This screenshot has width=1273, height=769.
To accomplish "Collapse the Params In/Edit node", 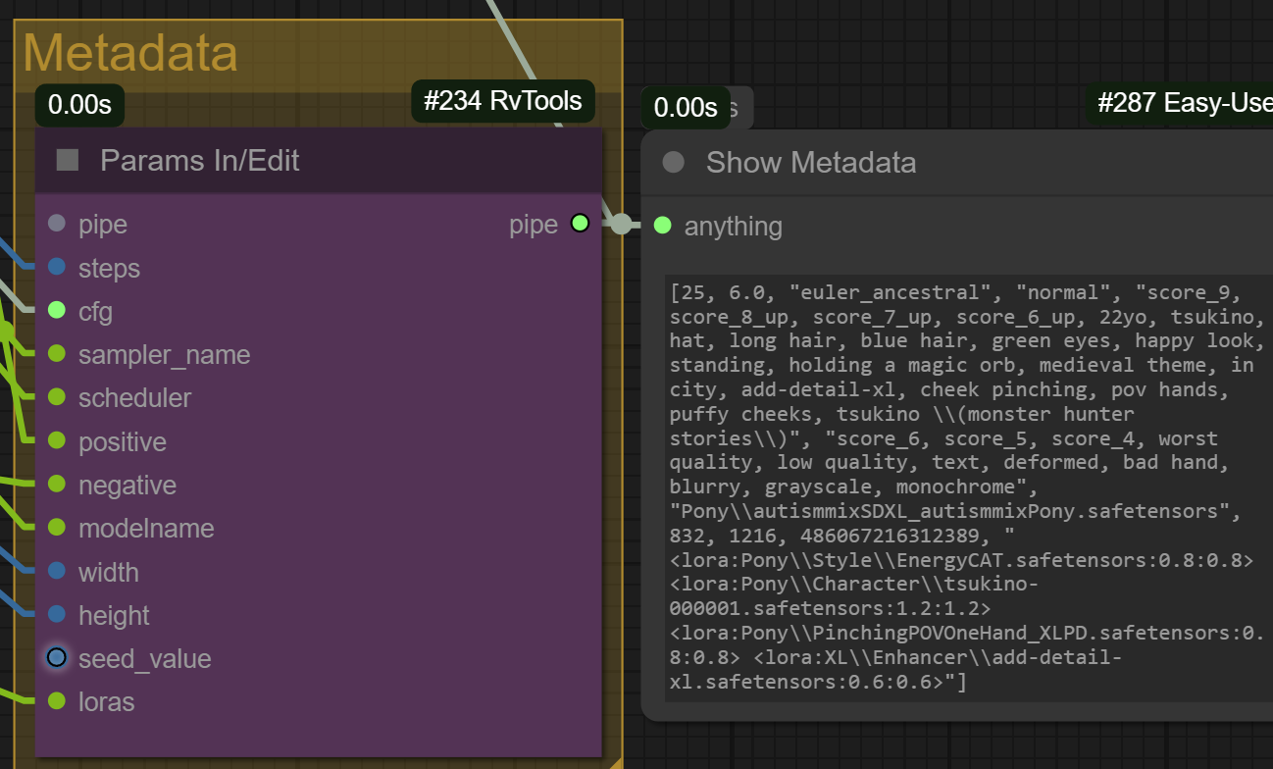I will tap(68, 160).
